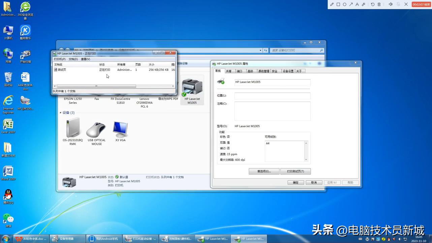Click printer name field HP LaserJet M1005
This screenshot has width=432, height=243.
click(x=272, y=82)
